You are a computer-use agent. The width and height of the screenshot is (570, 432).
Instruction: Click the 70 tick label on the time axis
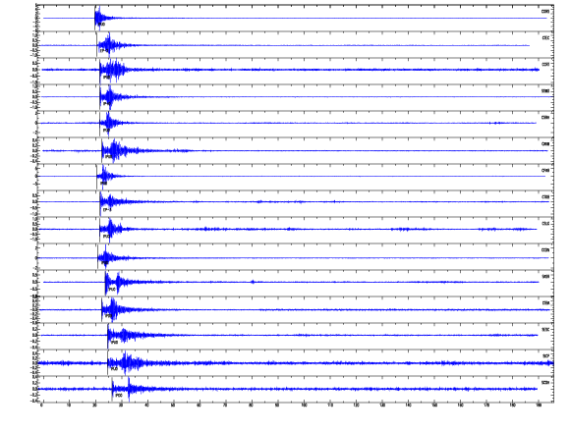point(225,405)
